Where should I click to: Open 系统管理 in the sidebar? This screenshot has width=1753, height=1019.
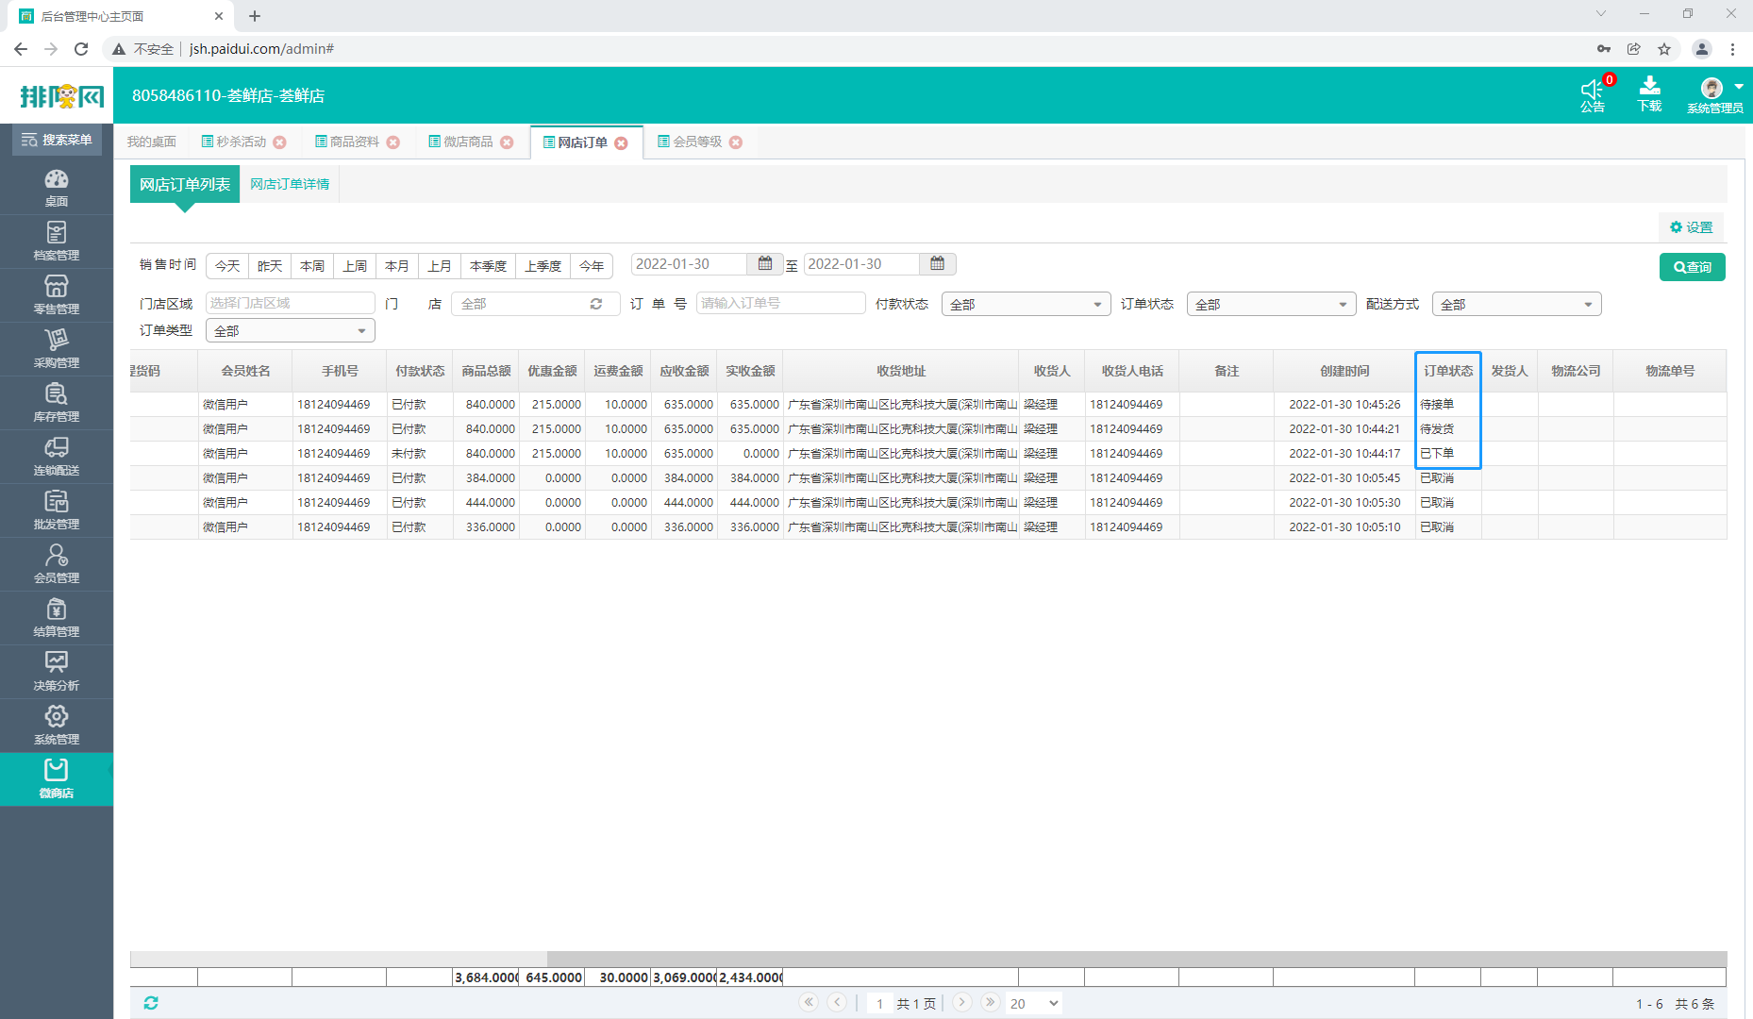[57, 726]
